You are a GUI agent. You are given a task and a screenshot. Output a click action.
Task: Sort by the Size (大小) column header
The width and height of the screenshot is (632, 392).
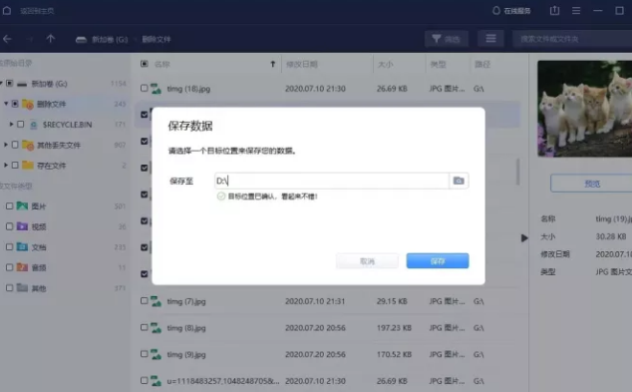click(386, 64)
